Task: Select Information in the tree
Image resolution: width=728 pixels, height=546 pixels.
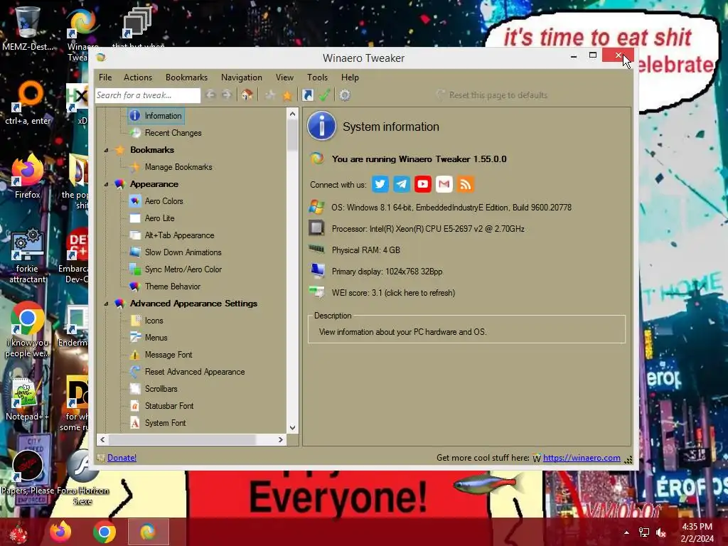Action: pyautogui.click(x=156, y=116)
